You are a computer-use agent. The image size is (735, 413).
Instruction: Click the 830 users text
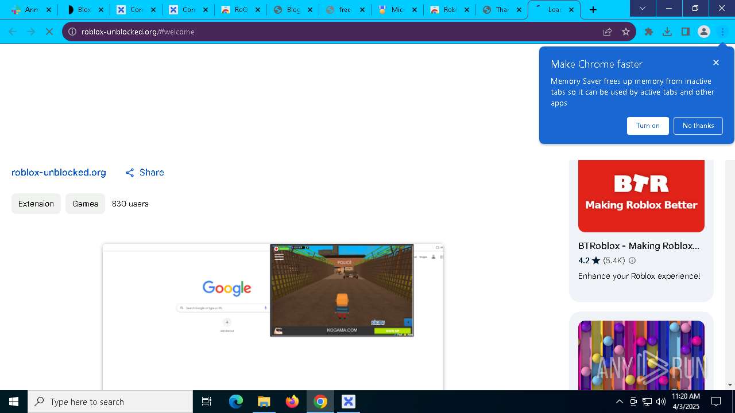[x=130, y=204]
